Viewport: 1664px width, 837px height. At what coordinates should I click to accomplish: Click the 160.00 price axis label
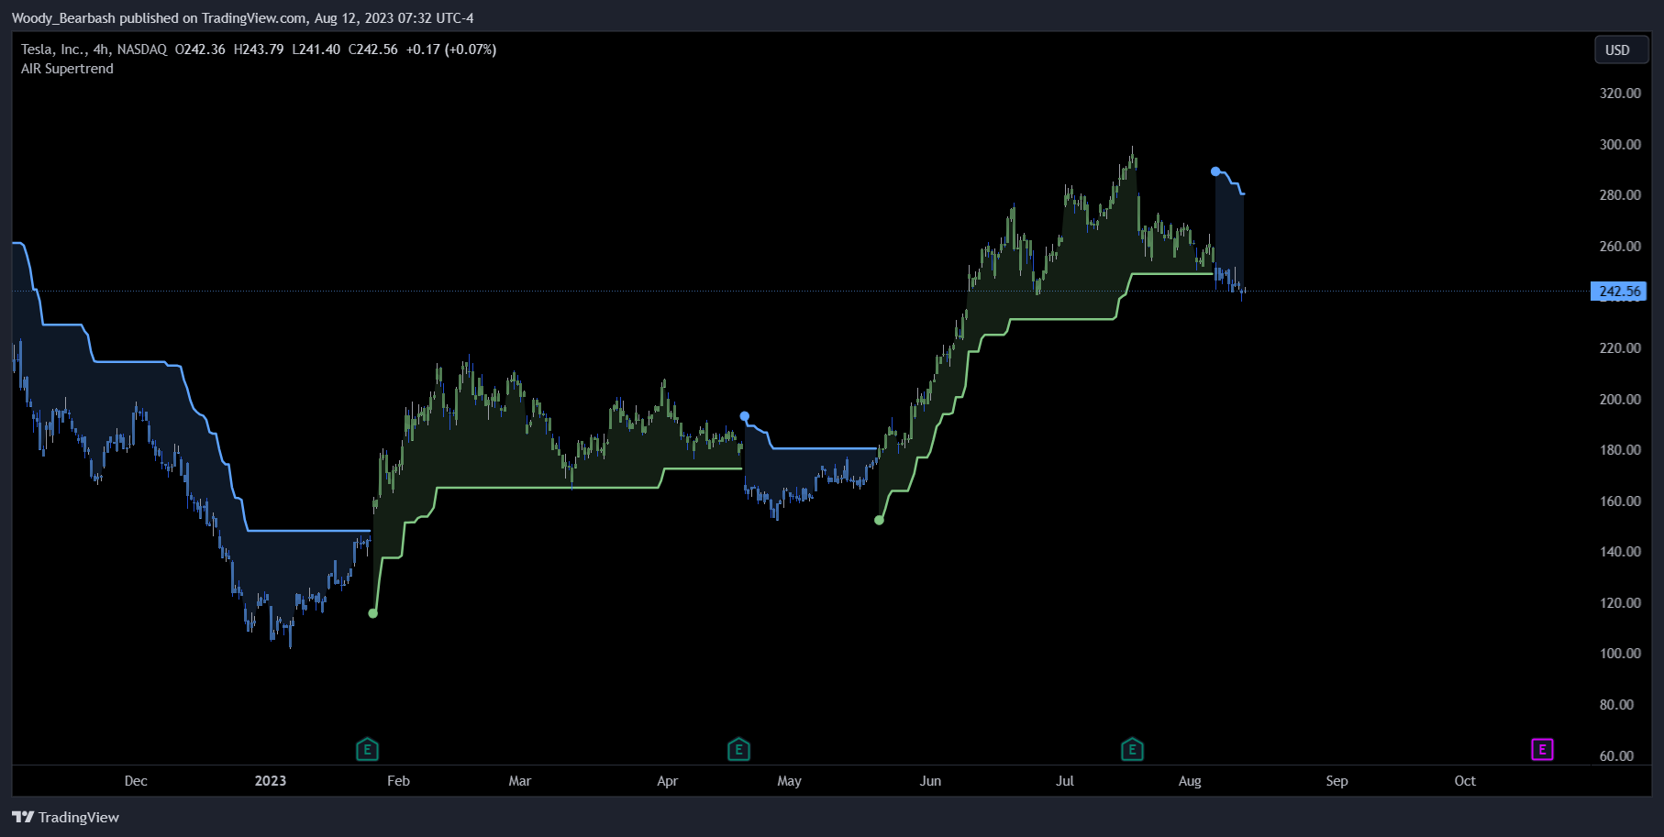click(1620, 501)
